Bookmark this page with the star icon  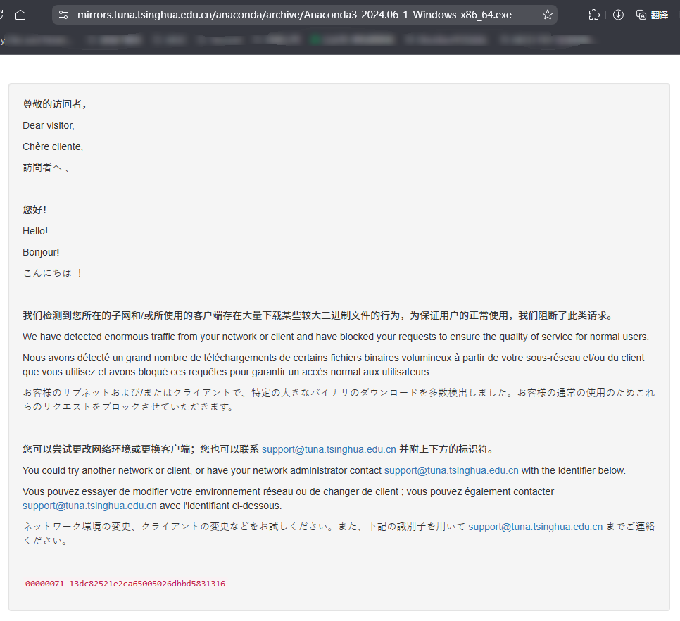(547, 15)
